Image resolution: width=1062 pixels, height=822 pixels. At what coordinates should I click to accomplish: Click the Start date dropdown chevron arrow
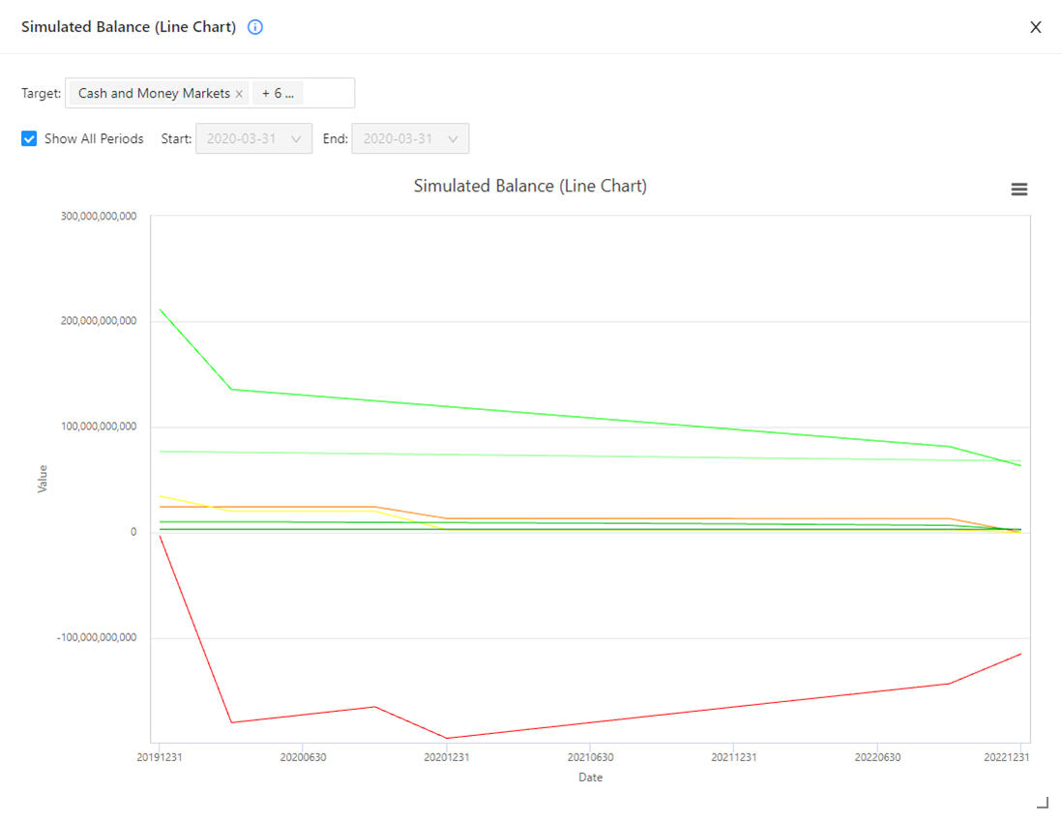pos(296,139)
